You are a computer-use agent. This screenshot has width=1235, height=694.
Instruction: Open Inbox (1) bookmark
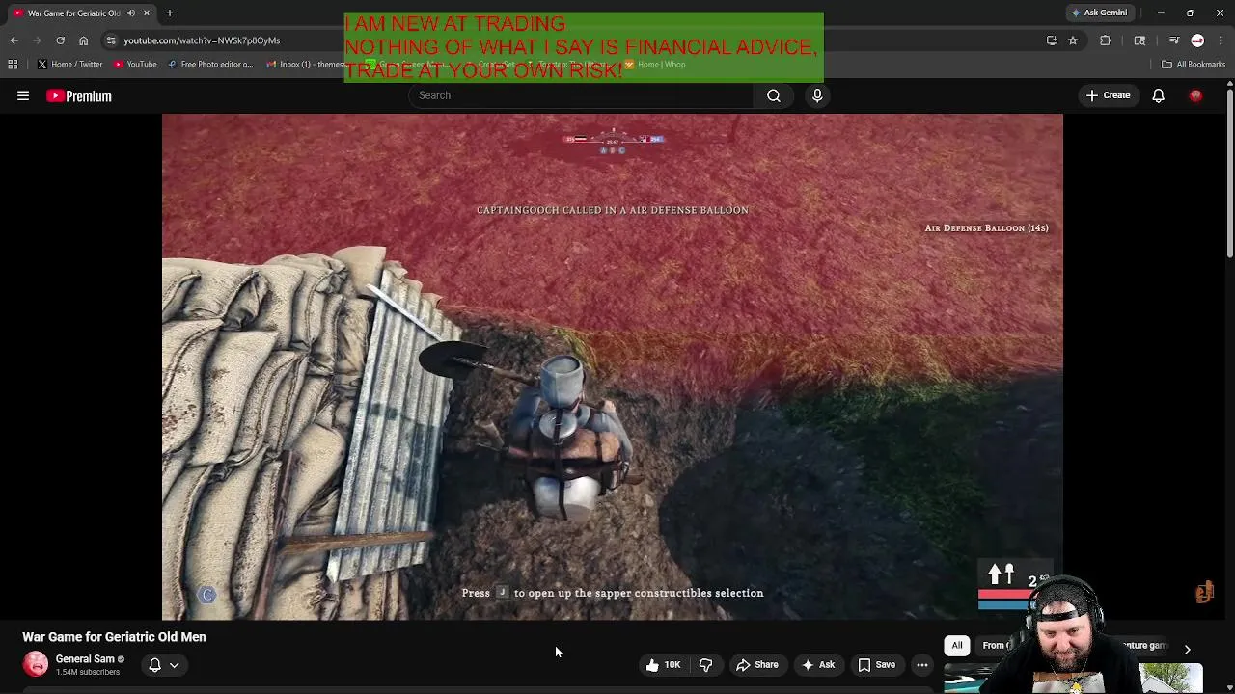[304, 65]
